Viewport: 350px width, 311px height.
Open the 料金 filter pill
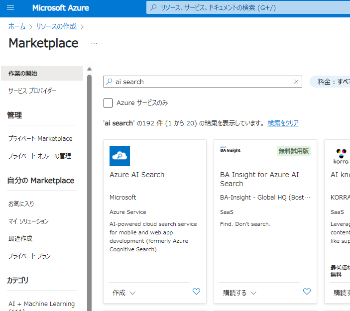coord(330,82)
